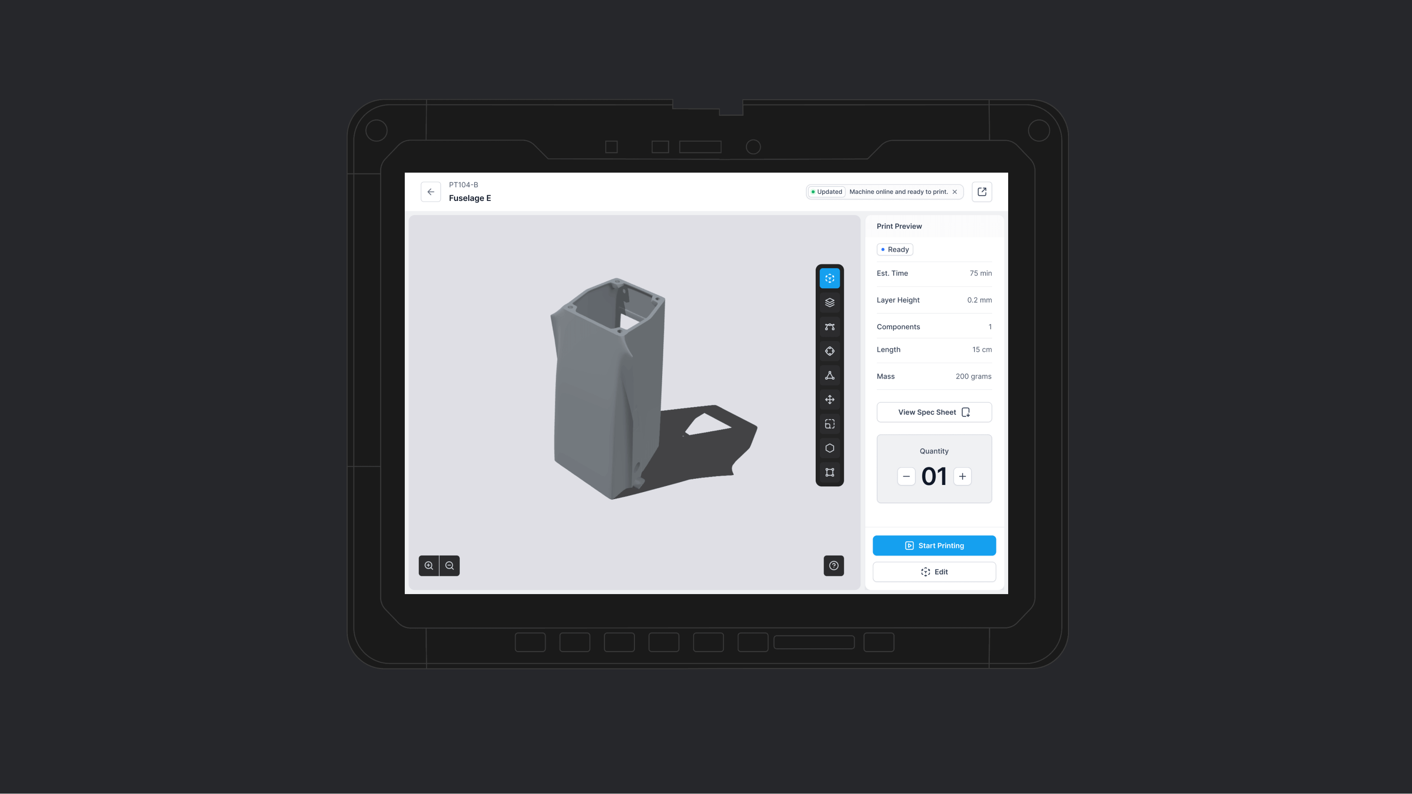
Task: Click the Fuselage E title
Action: pos(470,198)
